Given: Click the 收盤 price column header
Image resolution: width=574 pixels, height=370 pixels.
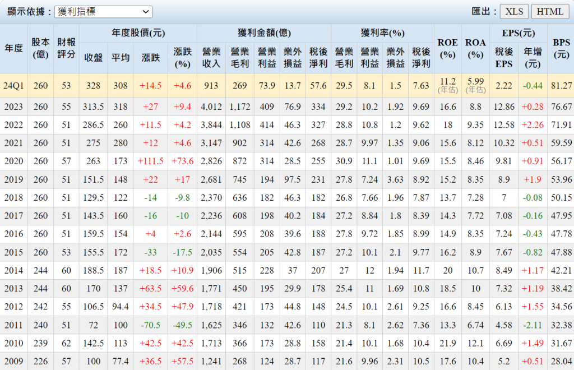Looking at the screenshot, I should [93, 57].
